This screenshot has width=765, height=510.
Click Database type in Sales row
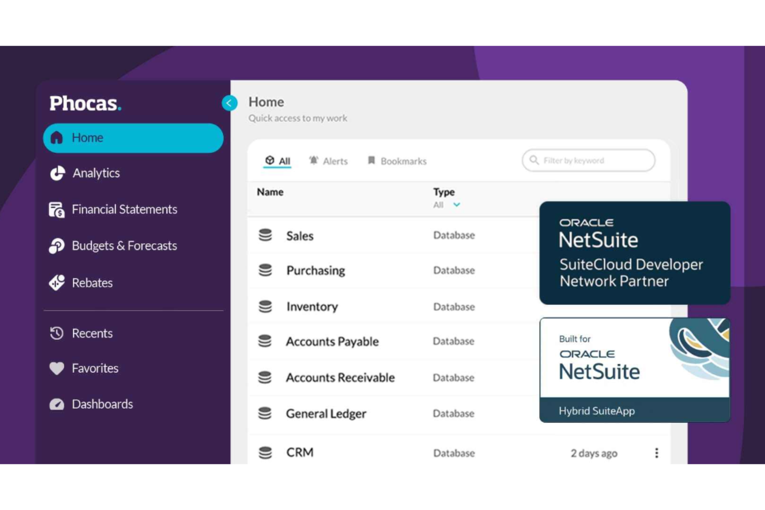[x=454, y=235]
